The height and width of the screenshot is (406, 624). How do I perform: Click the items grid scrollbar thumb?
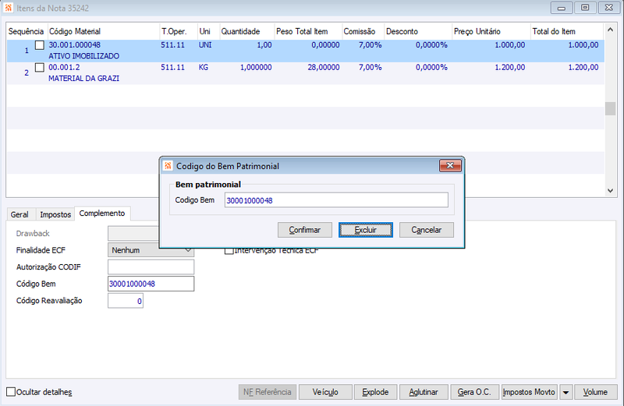610,108
